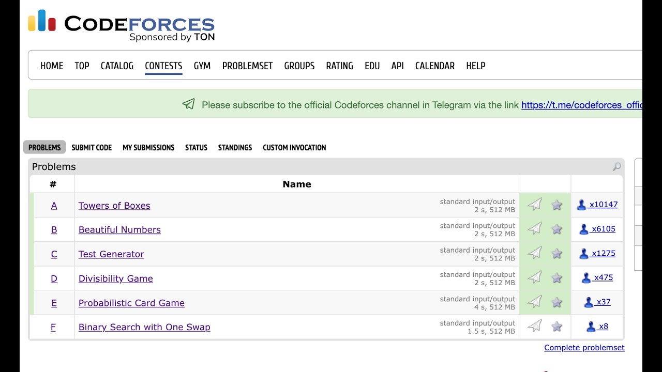The image size is (662, 372).
Task: Star the Divisibility Game problem
Action: coord(556,278)
